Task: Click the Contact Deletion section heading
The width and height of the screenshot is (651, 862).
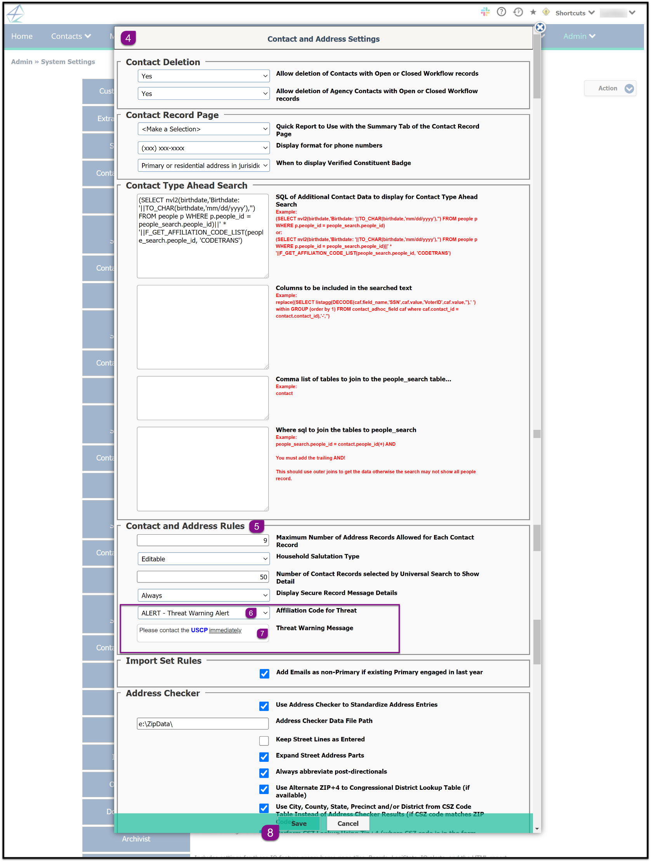Action: [163, 62]
